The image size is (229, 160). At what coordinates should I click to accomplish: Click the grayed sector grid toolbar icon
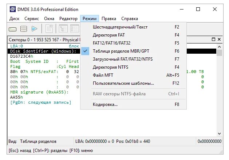(x=50, y=28)
